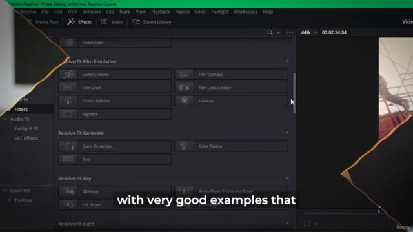Click the Color Palette label

[x=210, y=146]
